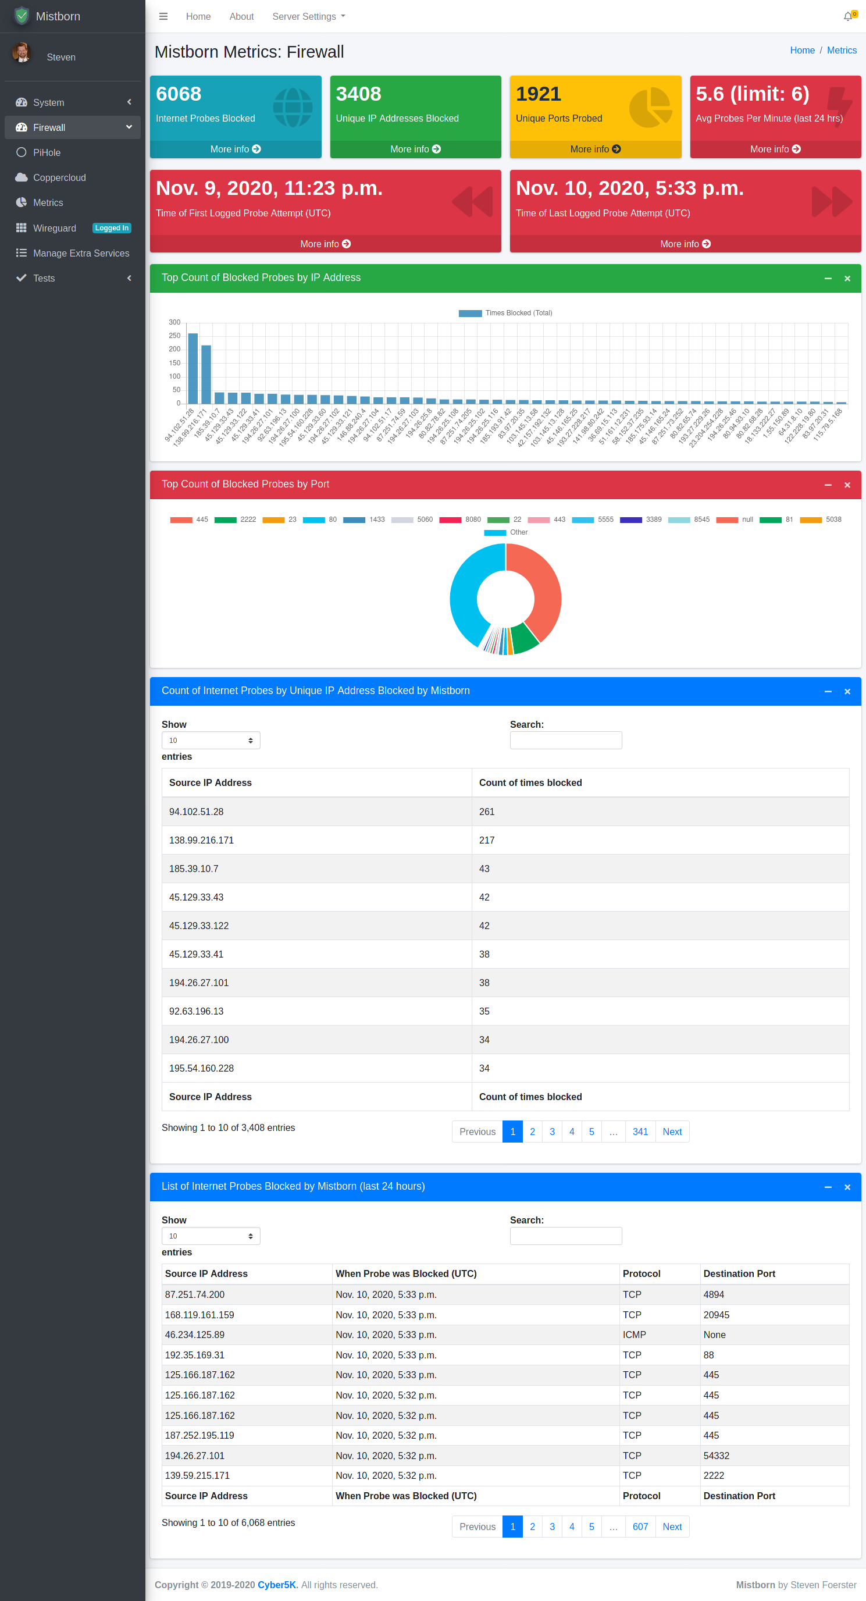Collapse the Blocked Probes by IP Address panel
Image resolution: width=866 pixels, height=1601 pixels.
pos(828,279)
